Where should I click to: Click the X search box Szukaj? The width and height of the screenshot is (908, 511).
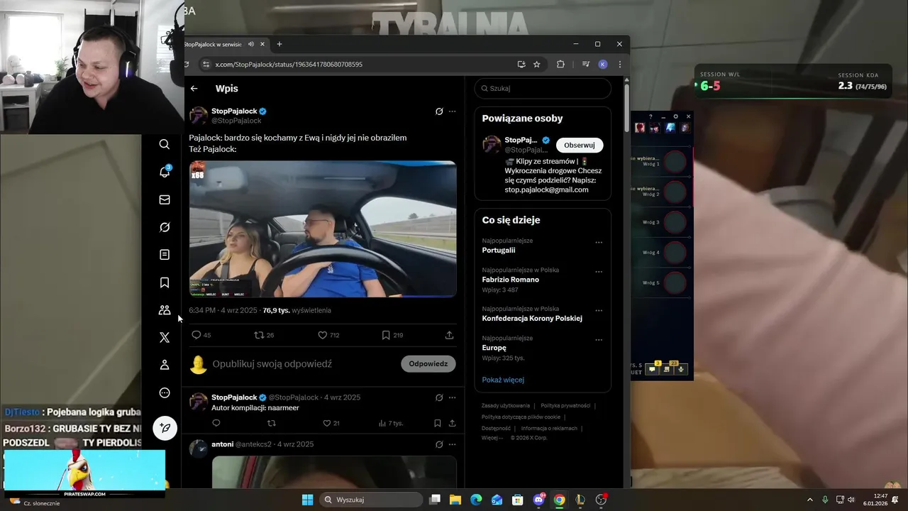tap(543, 89)
